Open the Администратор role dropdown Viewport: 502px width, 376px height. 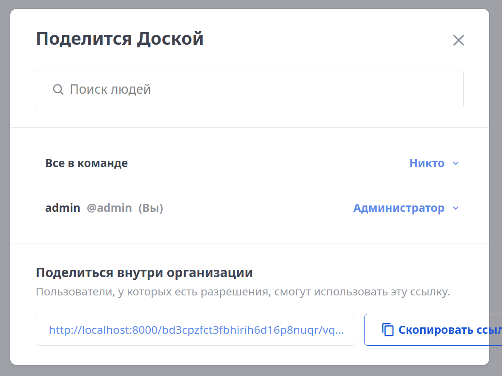pos(399,208)
